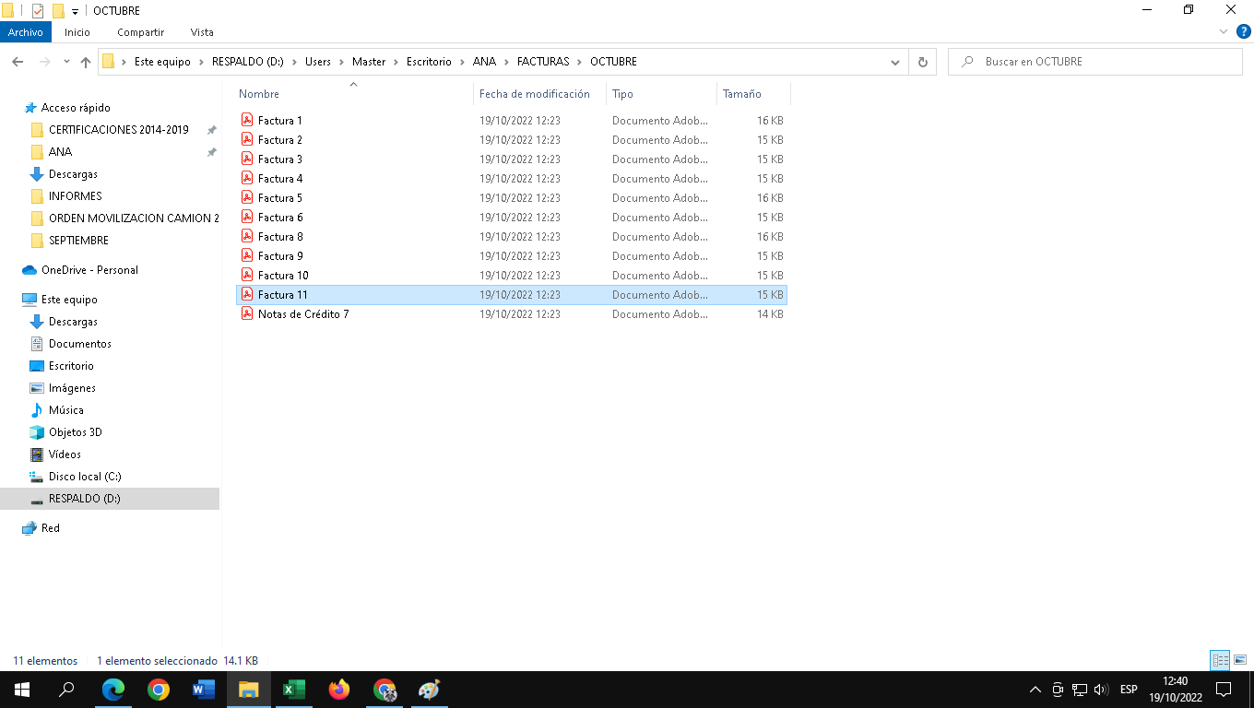Launch Firefox from the taskbar

[339, 690]
